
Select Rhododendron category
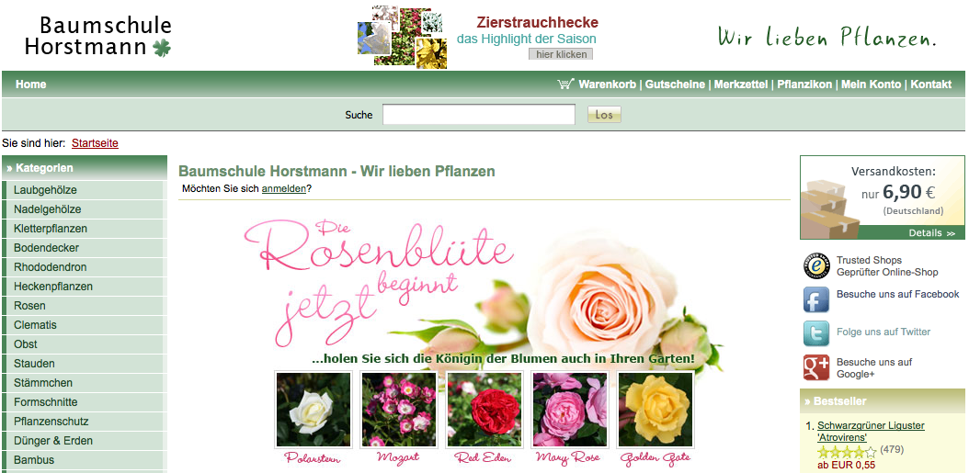point(84,267)
